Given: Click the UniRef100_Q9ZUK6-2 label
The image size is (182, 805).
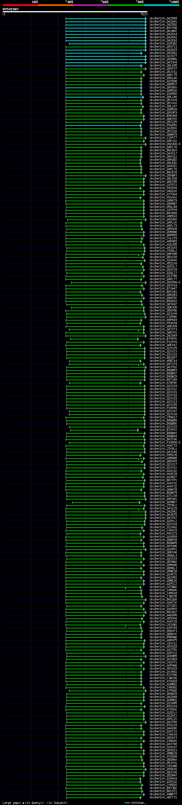Looking at the screenshot, I should pos(165,282).
